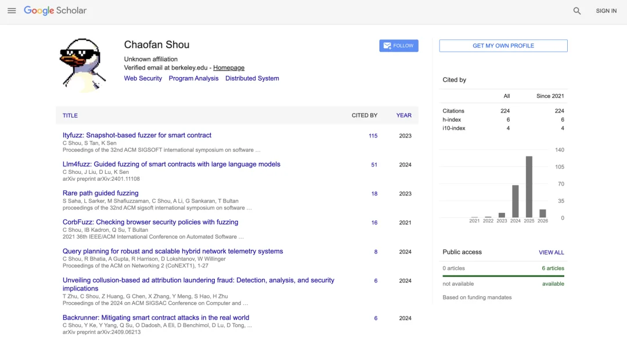Open the 115 citations count for Ityfuzz
This screenshot has width=627, height=338.
point(373,136)
